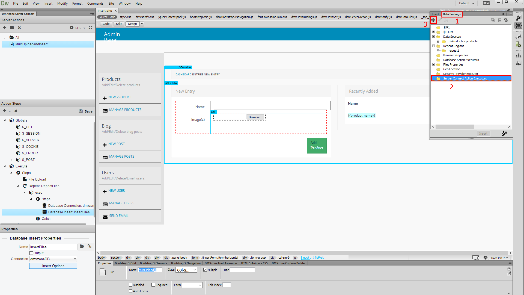This screenshot has height=295, width=524.
Task: Collapse the Data Sources node
Action: coord(434,37)
